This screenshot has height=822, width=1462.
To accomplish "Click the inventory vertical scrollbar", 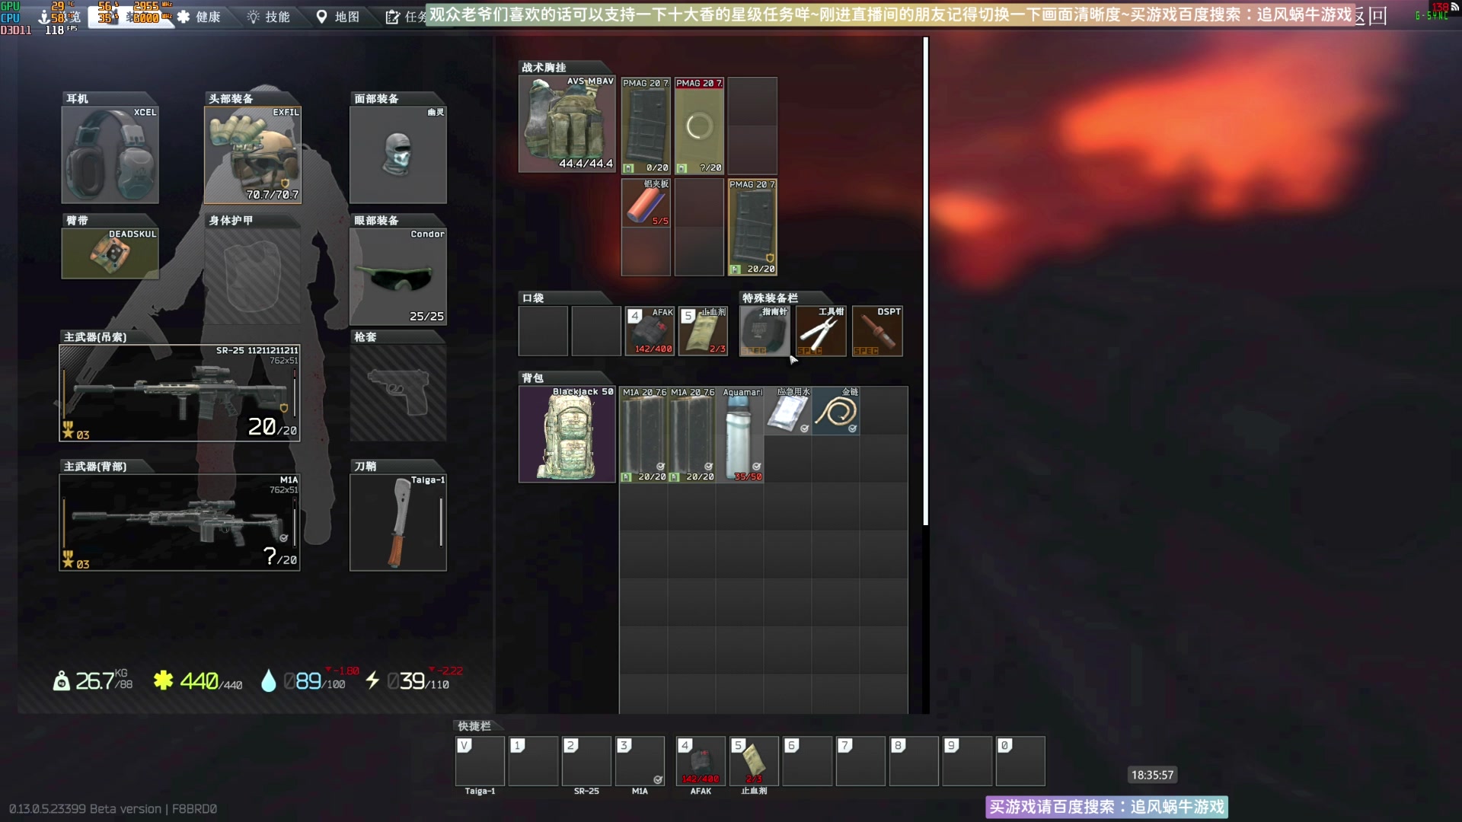I will click(926, 282).
